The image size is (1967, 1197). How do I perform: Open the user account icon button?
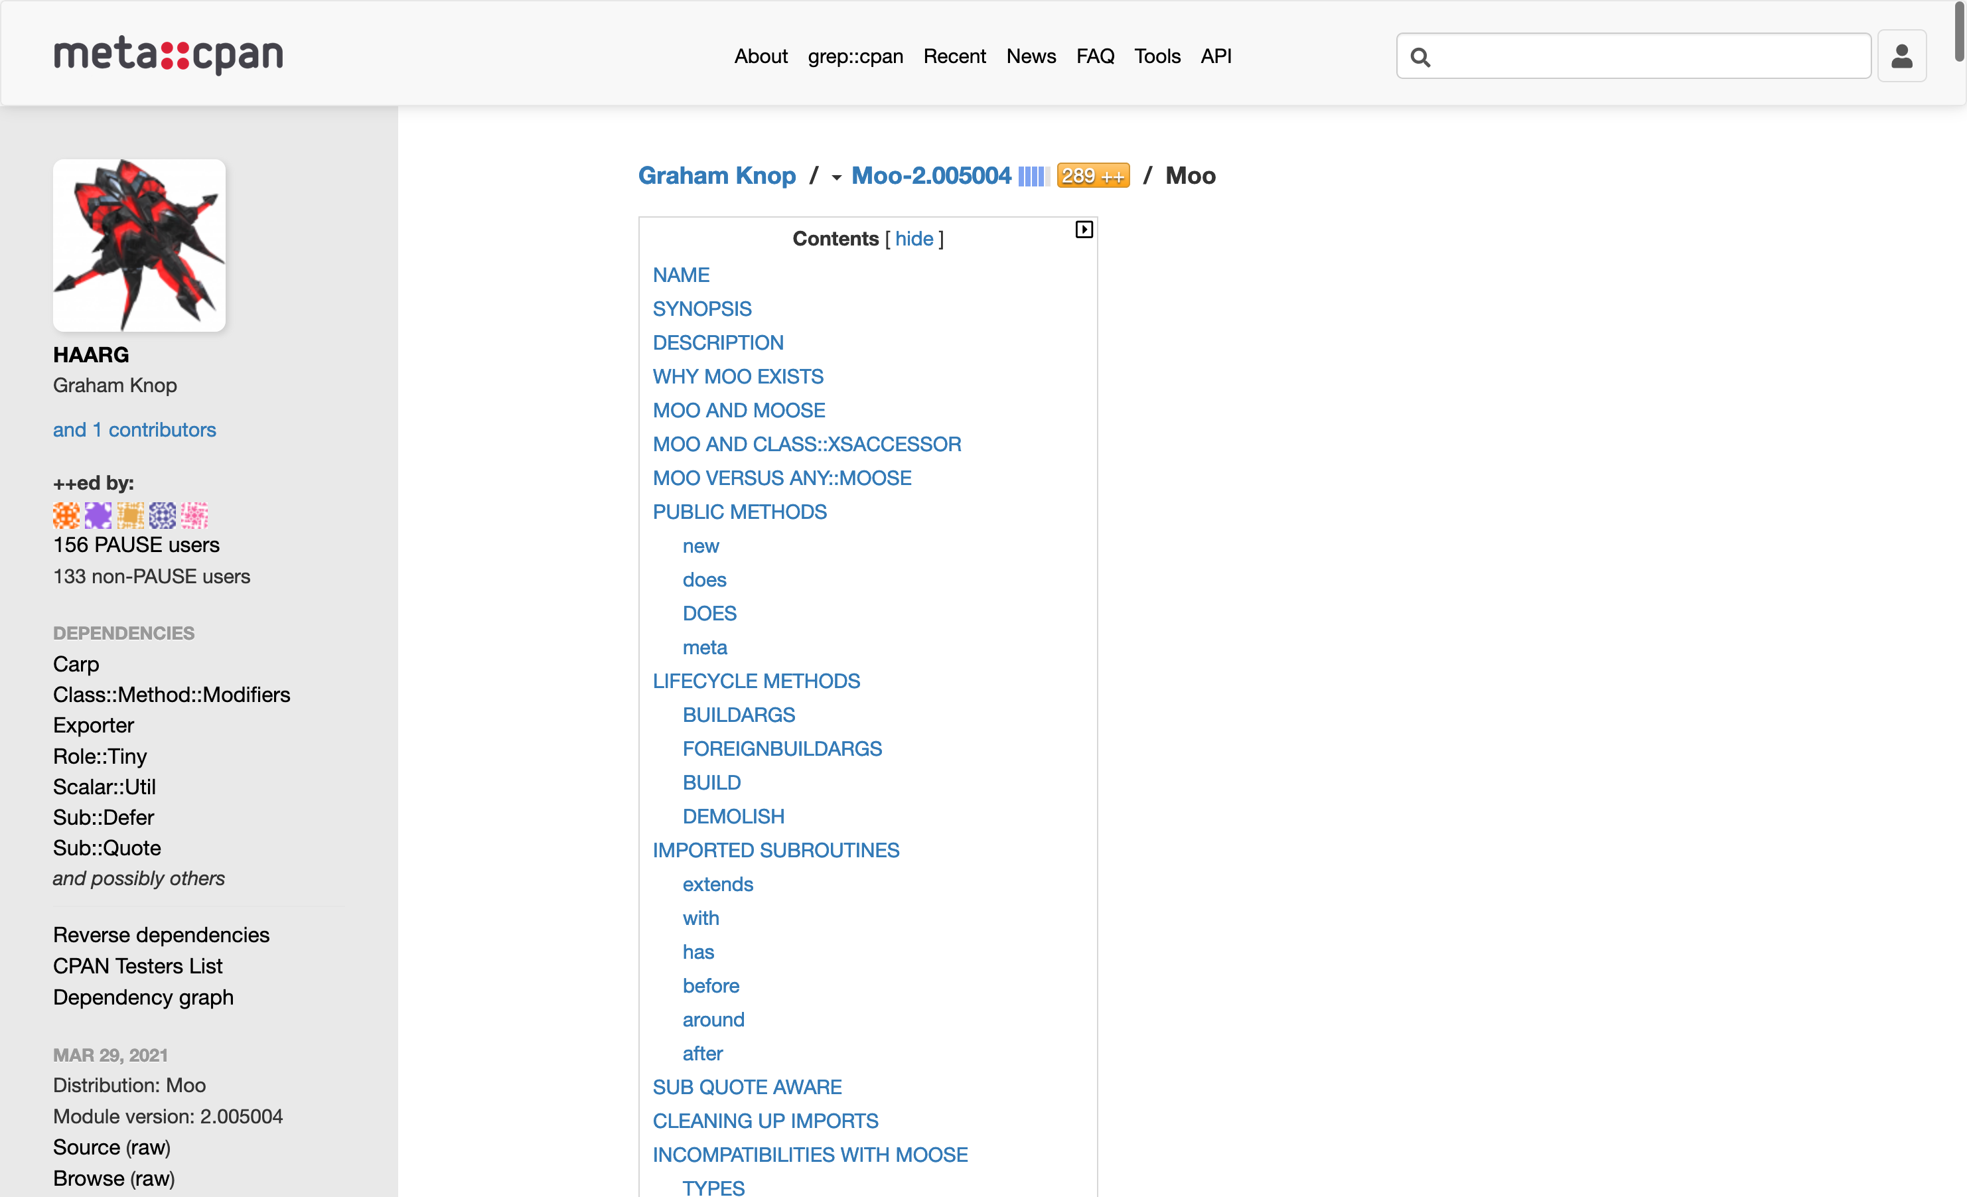pos(1901,56)
